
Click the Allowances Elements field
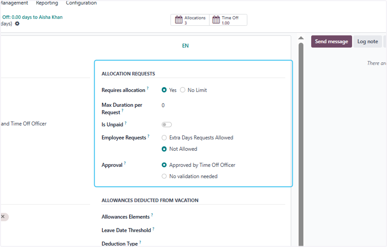pyautogui.click(x=223, y=217)
